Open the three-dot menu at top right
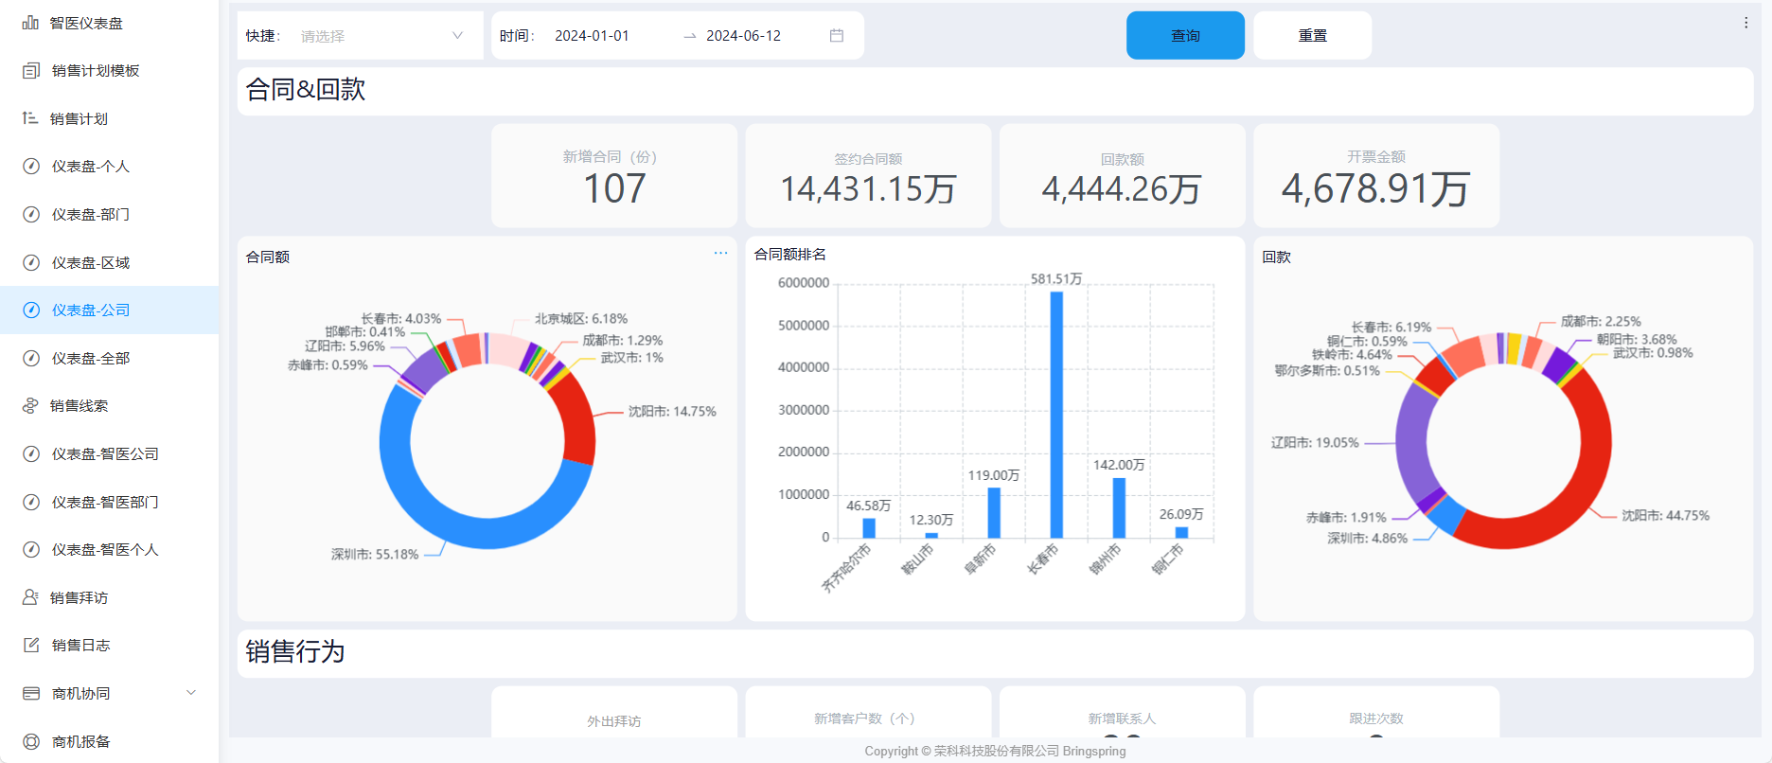 (1745, 23)
